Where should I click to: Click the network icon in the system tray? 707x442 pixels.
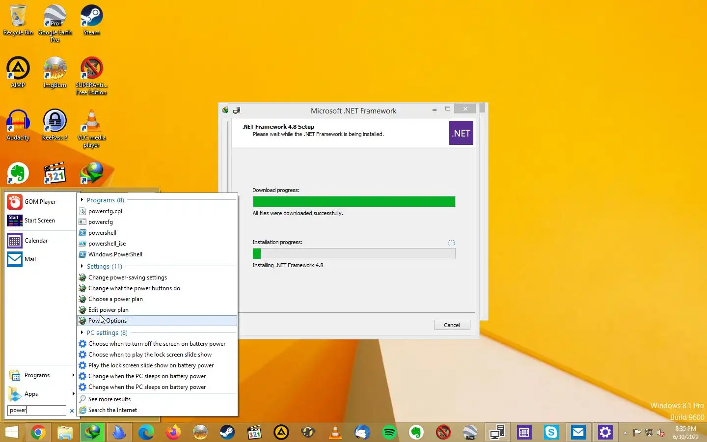pyautogui.click(x=649, y=433)
